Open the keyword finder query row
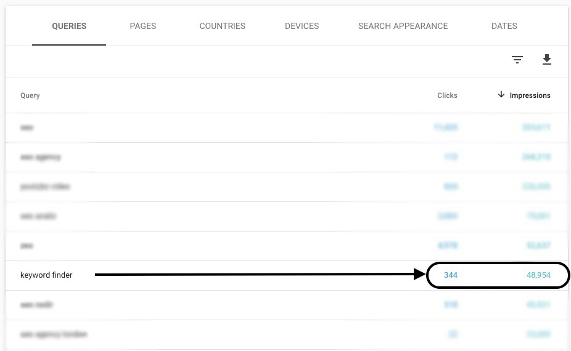 pyautogui.click(x=287, y=275)
